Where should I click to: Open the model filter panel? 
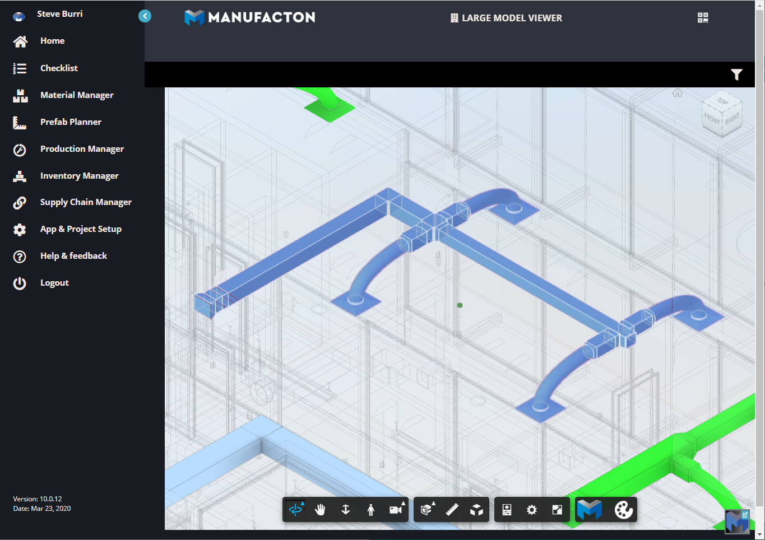pos(736,74)
